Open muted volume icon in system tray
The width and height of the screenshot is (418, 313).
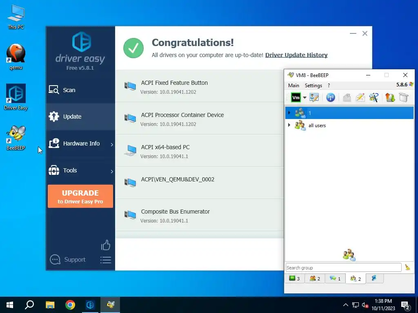coord(365,305)
